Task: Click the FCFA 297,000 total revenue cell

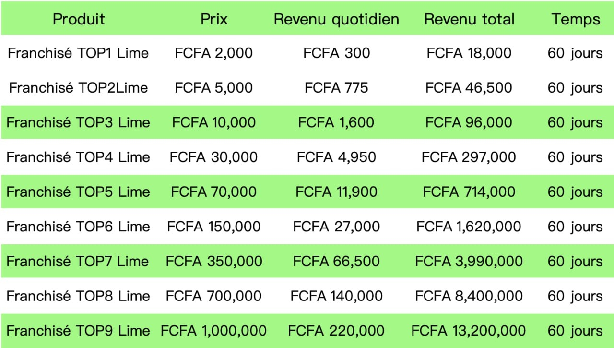Action: pyautogui.click(x=469, y=157)
